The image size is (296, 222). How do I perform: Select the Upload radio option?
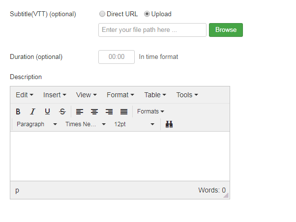click(147, 14)
